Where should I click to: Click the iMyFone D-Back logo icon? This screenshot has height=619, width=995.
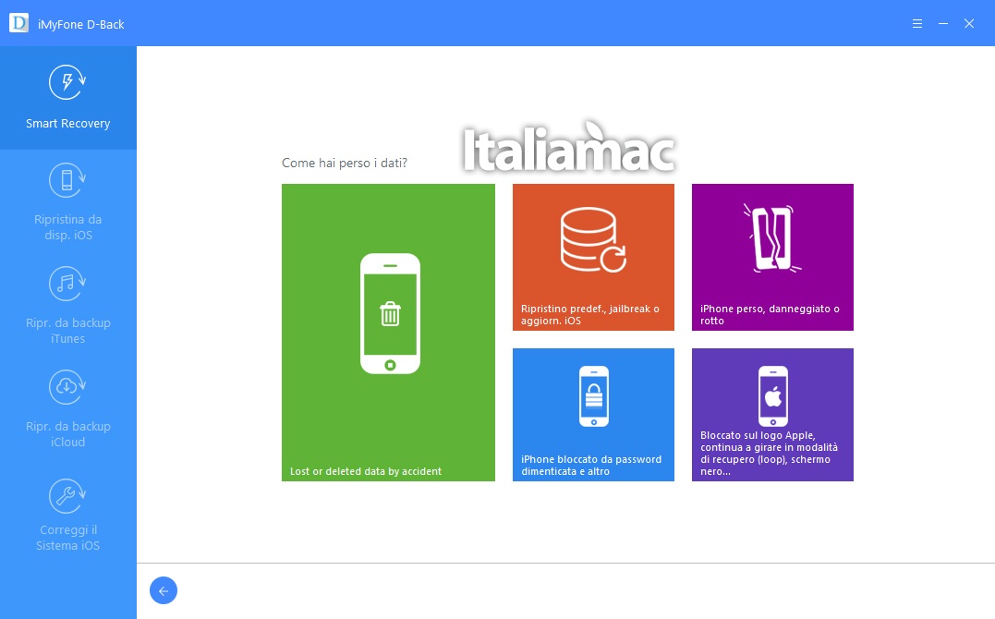[x=18, y=23]
